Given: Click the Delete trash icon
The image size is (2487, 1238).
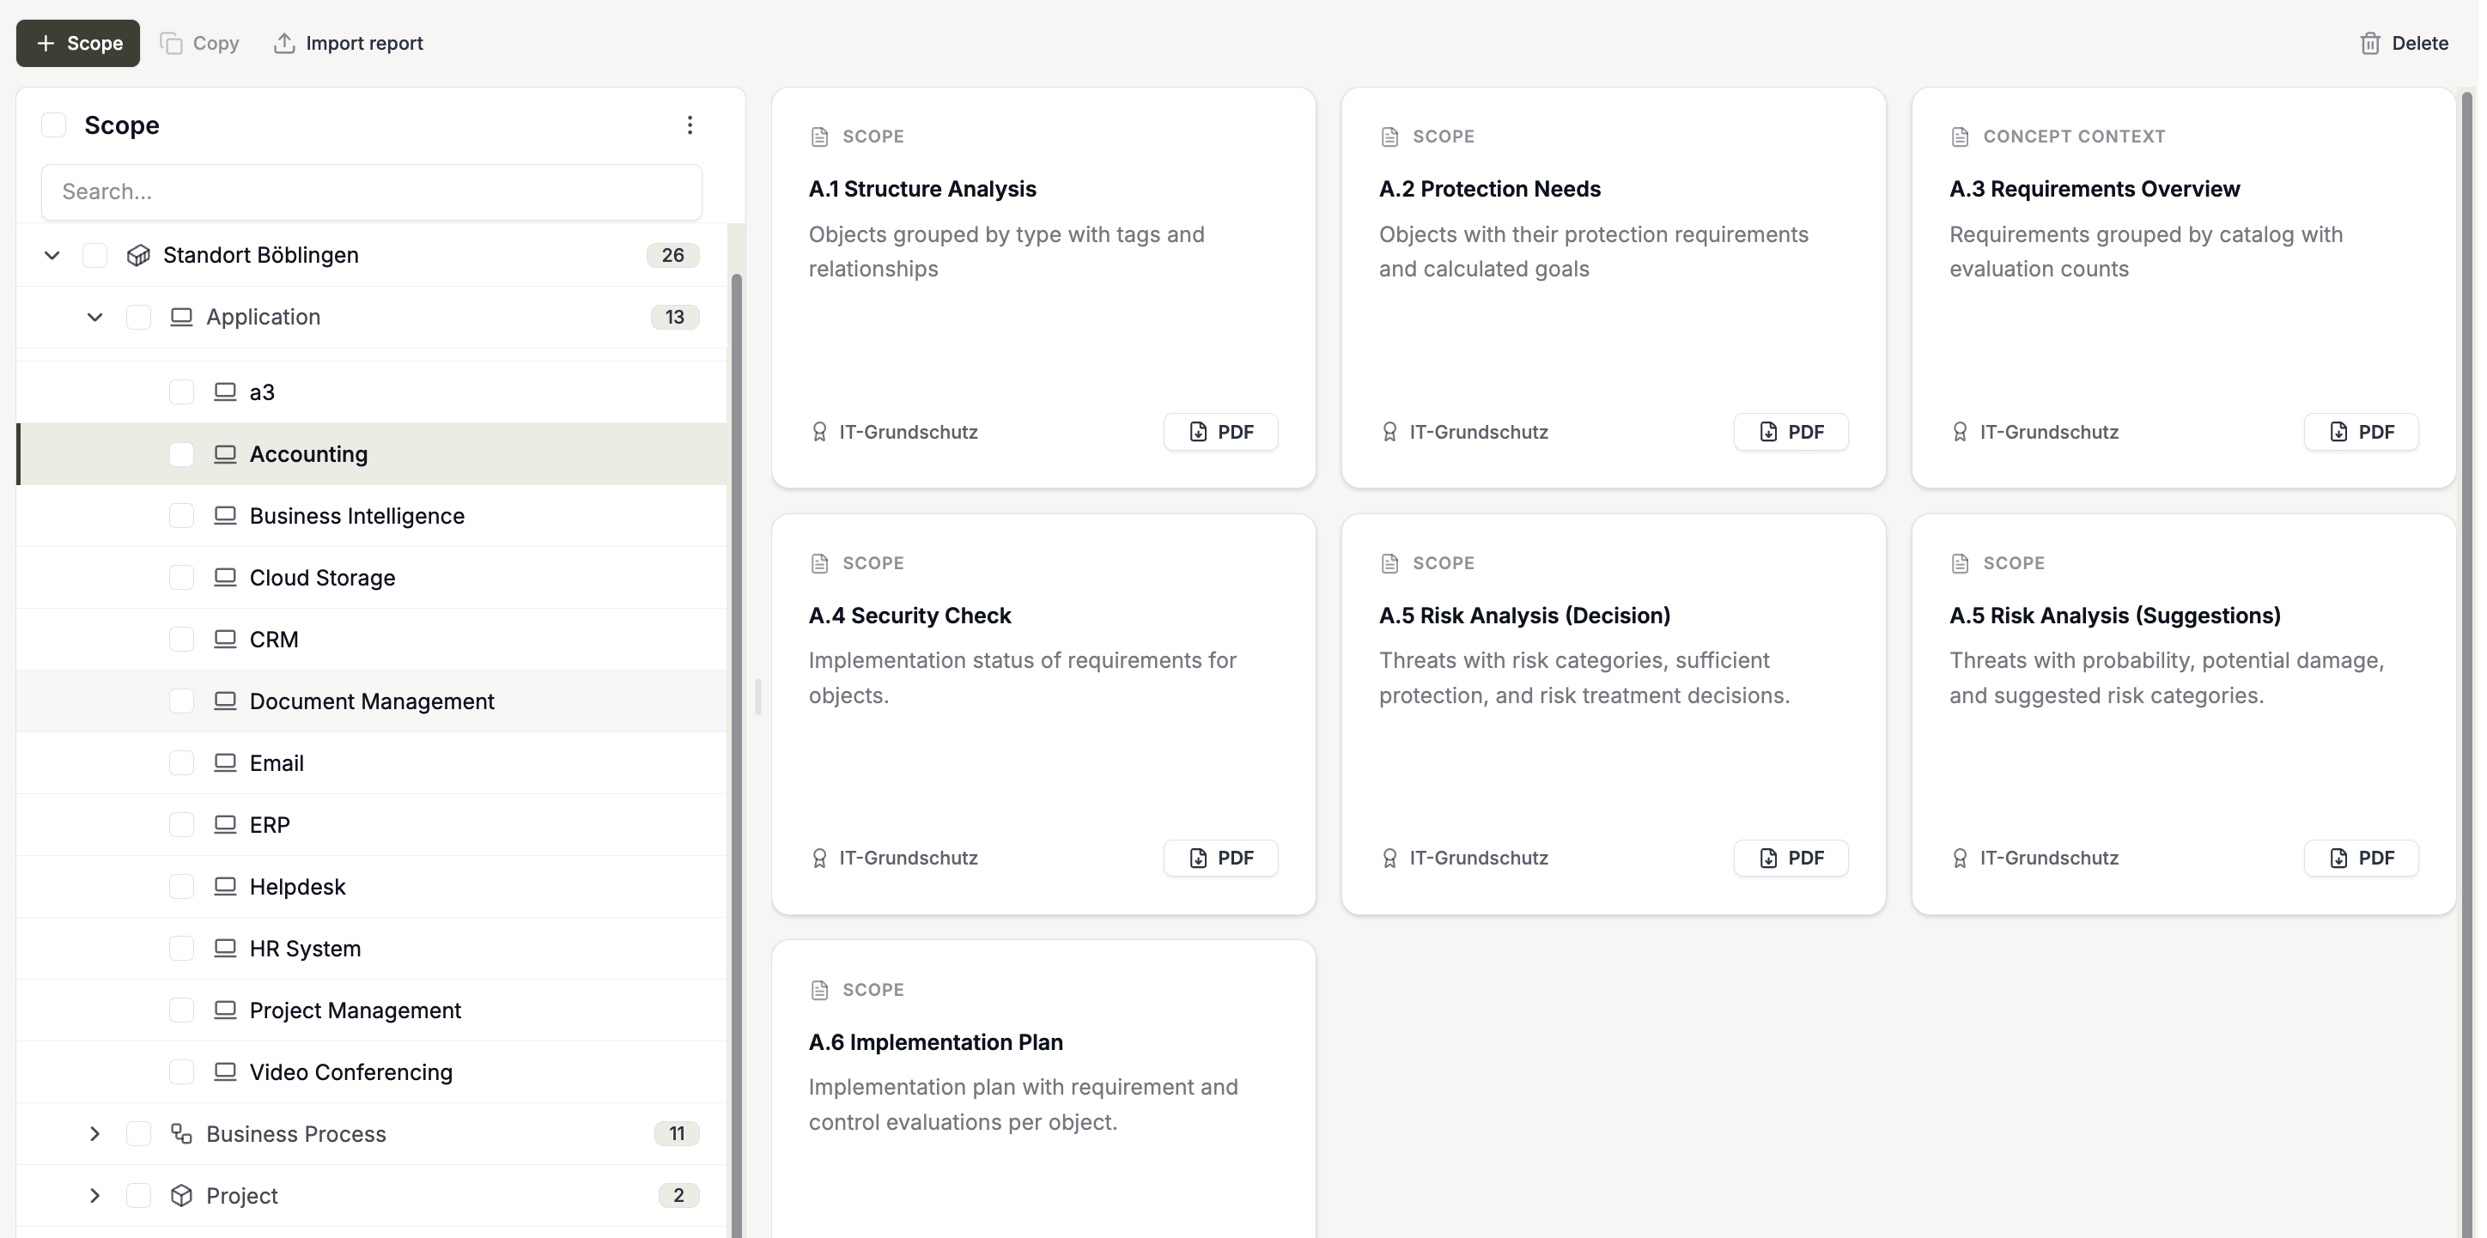Looking at the screenshot, I should 2370,44.
